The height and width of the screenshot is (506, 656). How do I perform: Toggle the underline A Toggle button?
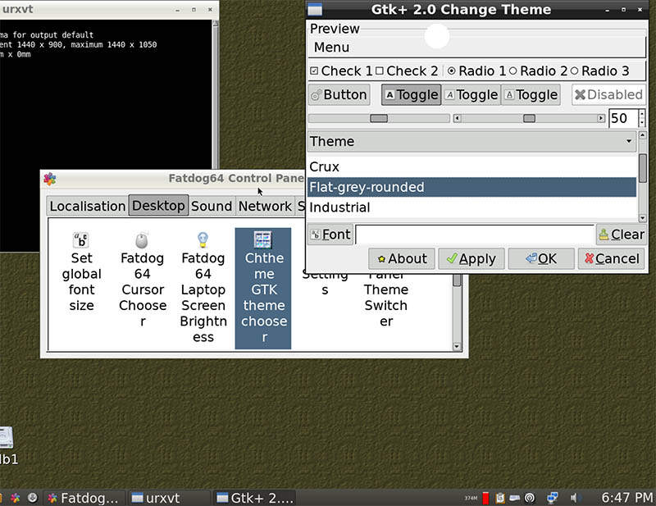coord(531,95)
